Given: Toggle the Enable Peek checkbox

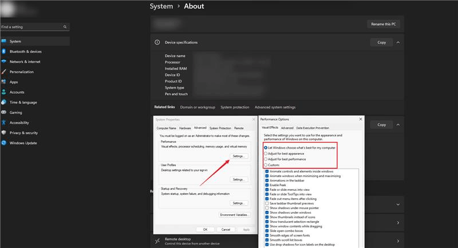Looking at the screenshot, I should pyautogui.click(x=267, y=185).
